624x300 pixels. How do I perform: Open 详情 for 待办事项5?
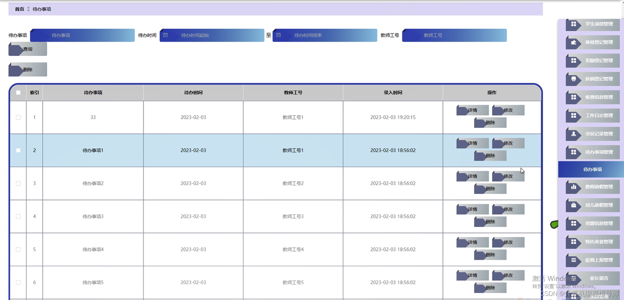point(472,275)
